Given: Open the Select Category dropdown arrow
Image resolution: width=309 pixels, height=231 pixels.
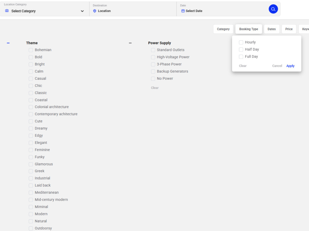Looking at the screenshot, I should tap(82, 11).
